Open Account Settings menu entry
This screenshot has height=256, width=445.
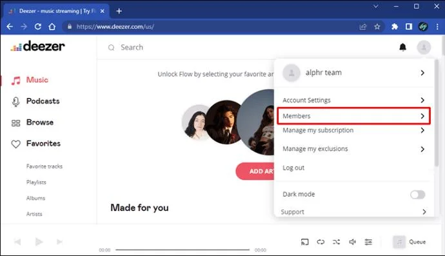[353, 100]
